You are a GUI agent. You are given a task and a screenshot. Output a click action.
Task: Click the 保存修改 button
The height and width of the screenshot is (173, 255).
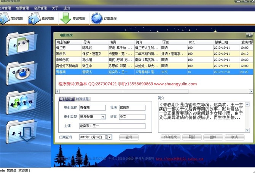[x=171, y=137]
